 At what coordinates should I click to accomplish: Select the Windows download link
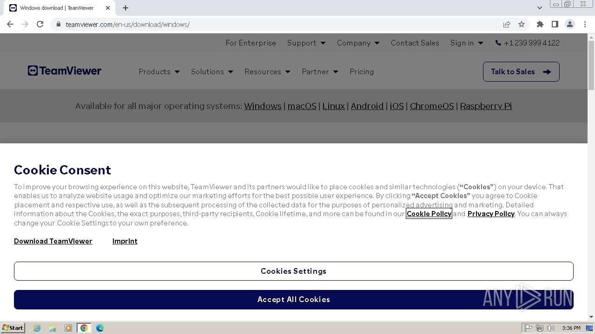[x=263, y=106]
